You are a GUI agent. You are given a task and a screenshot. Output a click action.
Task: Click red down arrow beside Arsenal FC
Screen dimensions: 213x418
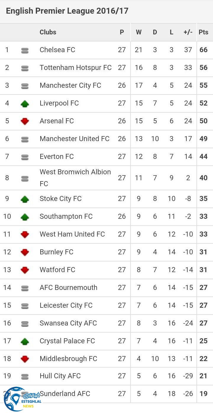[25, 121]
